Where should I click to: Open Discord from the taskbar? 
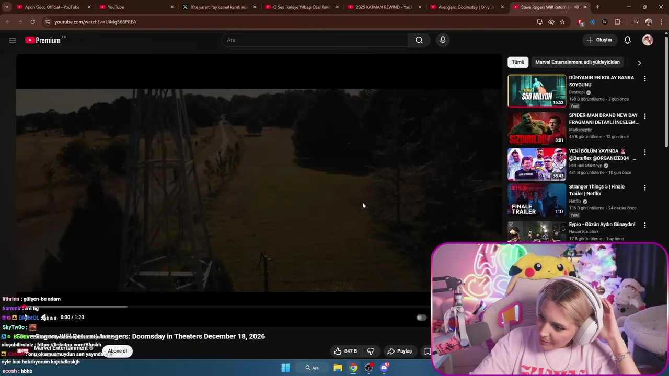(x=385, y=368)
